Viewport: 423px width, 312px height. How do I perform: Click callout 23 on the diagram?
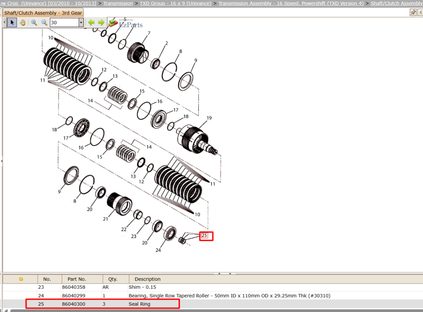click(x=134, y=236)
